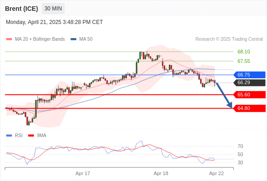Click the Apr 18 date axis label
Screen dimensions: 267x181
click(x=161, y=173)
